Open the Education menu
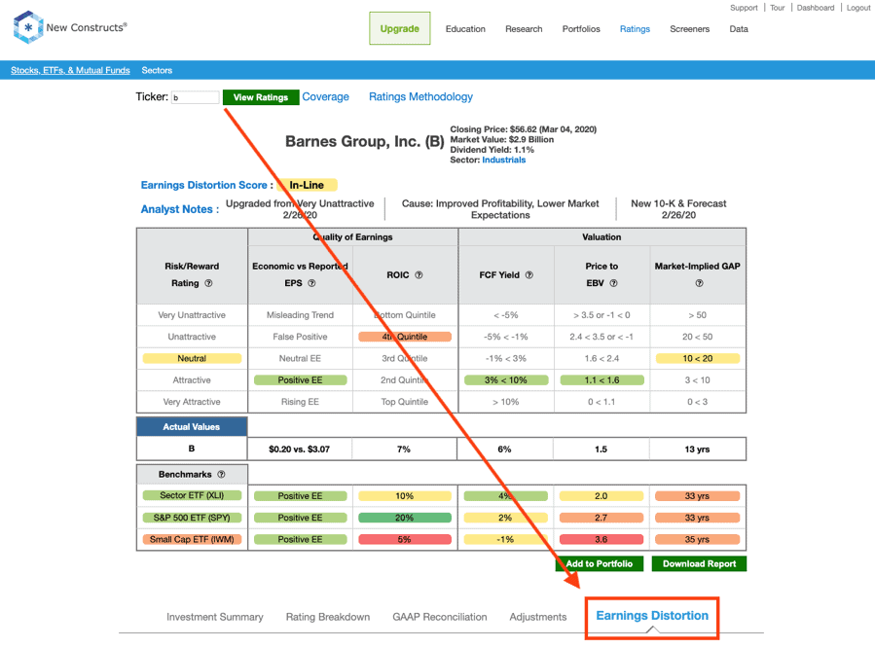Viewport: 875px width, 648px height. coord(465,29)
